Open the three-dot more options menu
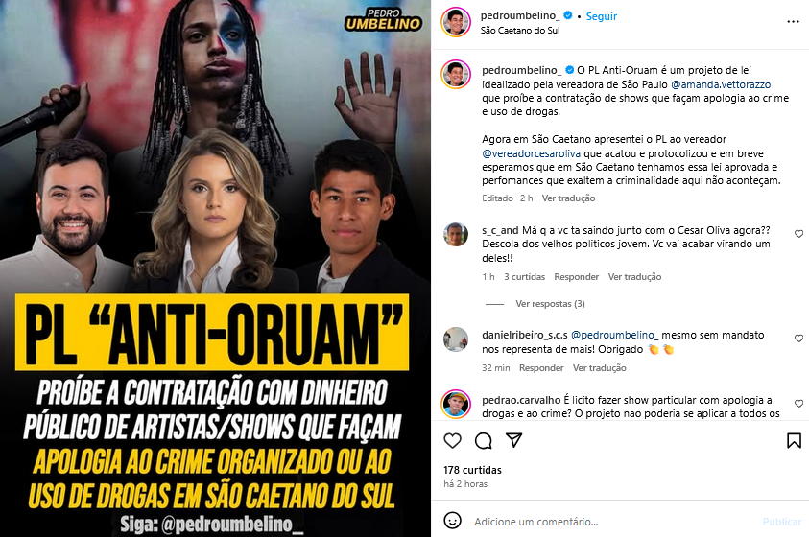809x537 pixels. pyautogui.click(x=793, y=22)
